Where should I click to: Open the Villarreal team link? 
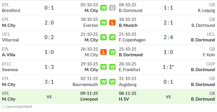click(x=10, y=40)
